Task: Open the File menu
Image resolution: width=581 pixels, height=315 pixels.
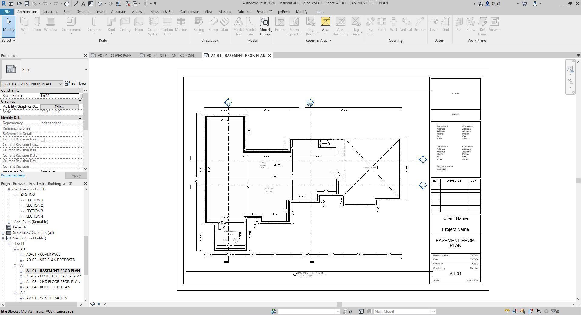Action: 7,12
